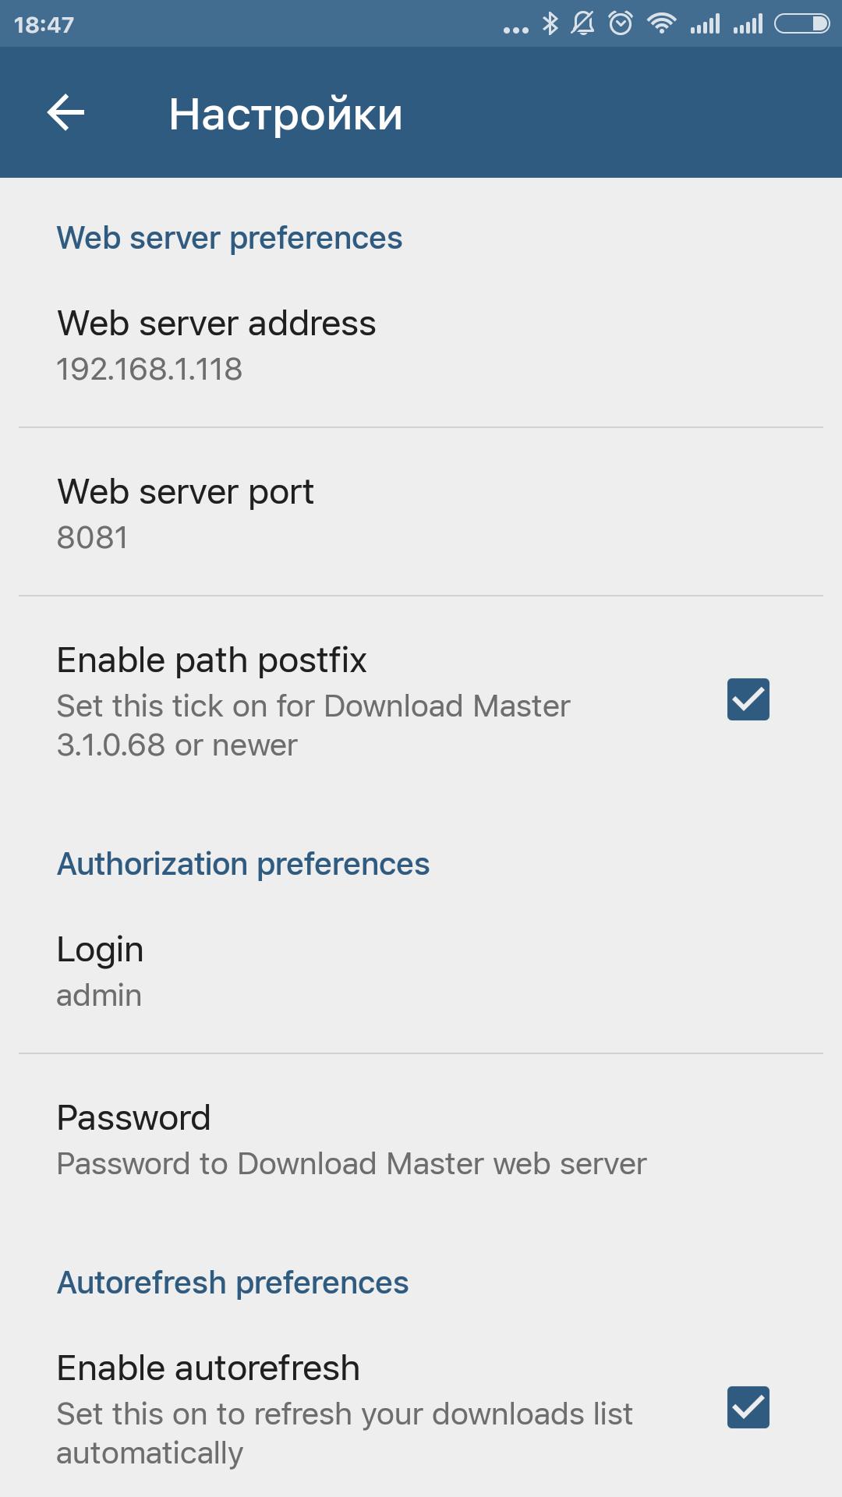Tap the cellular signal strength icon
The width and height of the screenshot is (842, 1497).
(x=704, y=25)
